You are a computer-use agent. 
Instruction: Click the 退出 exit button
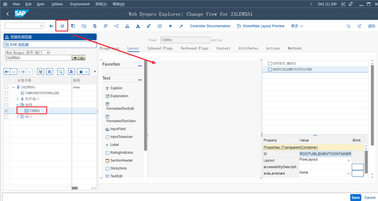coord(371,26)
